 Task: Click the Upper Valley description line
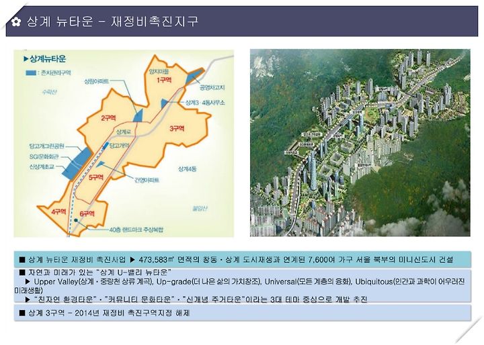(239, 285)
